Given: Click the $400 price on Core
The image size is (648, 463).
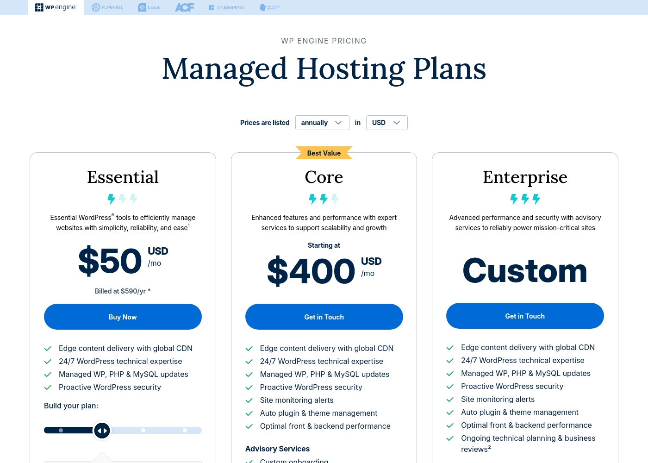Looking at the screenshot, I should point(311,271).
